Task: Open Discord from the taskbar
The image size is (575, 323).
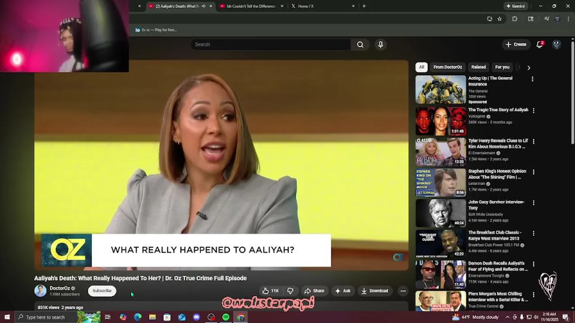Action: tap(196, 317)
